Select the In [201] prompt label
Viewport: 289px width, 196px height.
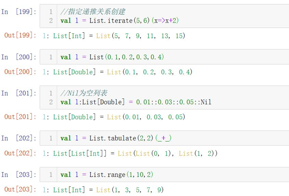(x=19, y=93)
